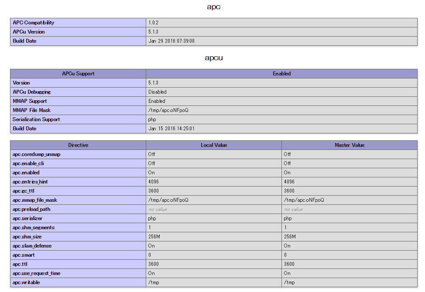Click the "APCu Support" column header

(x=78, y=74)
